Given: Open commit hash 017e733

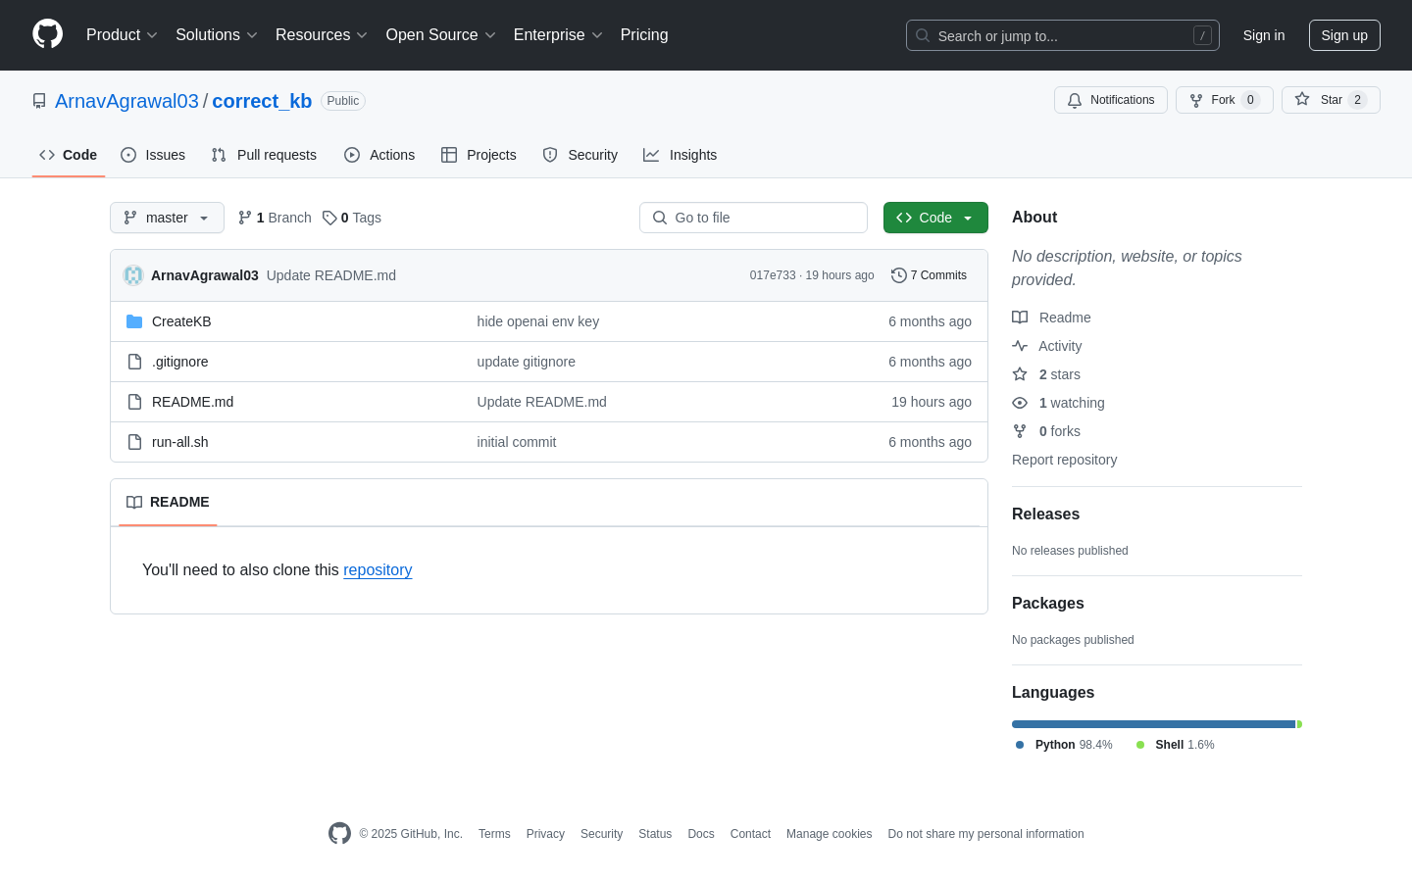Looking at the screenshot, I should (773, 275).
